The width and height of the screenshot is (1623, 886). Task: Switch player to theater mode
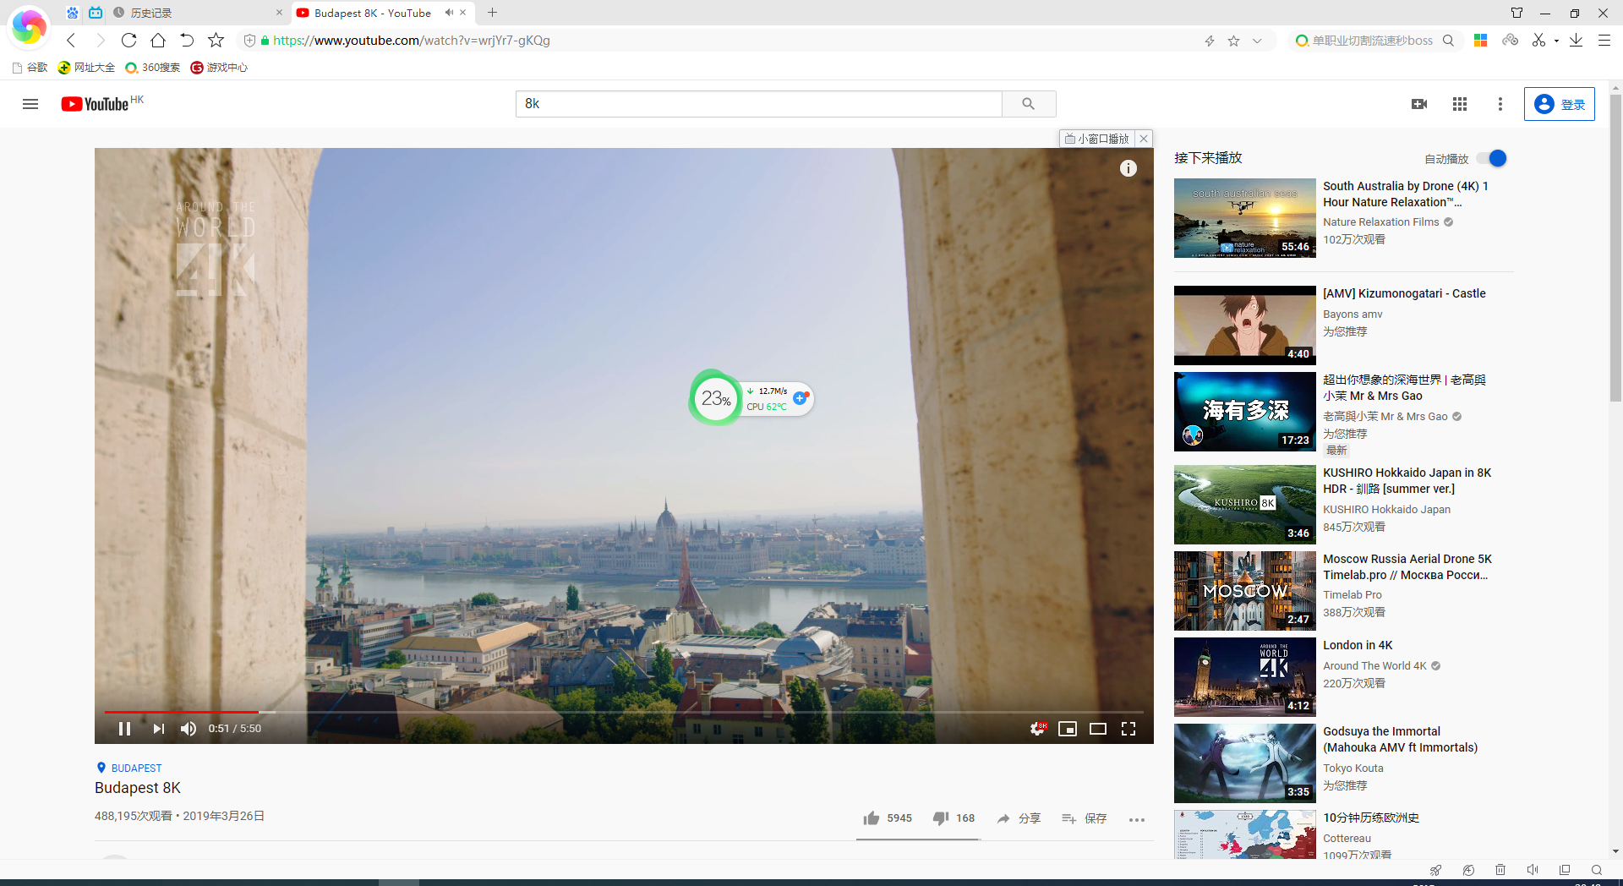click(1098, 729)
